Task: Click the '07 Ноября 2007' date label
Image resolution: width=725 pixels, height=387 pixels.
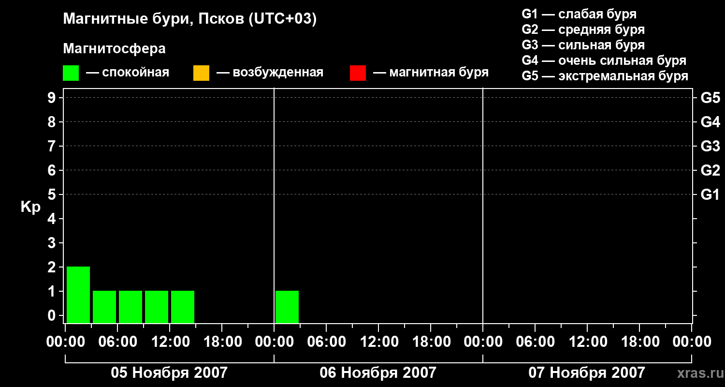Action: point(587,372)
